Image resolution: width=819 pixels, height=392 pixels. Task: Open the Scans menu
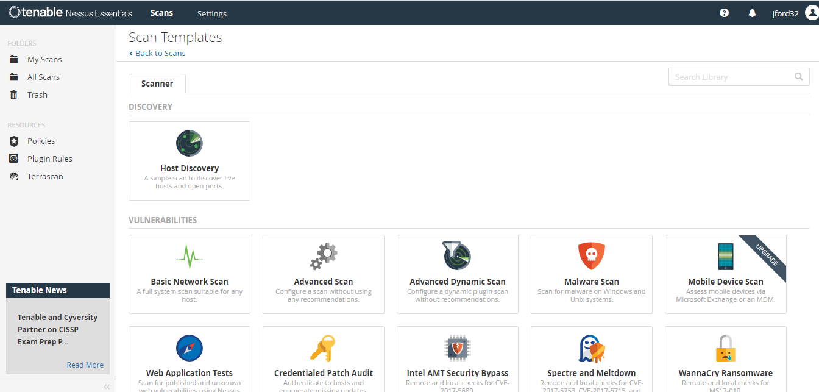[161, 12]
